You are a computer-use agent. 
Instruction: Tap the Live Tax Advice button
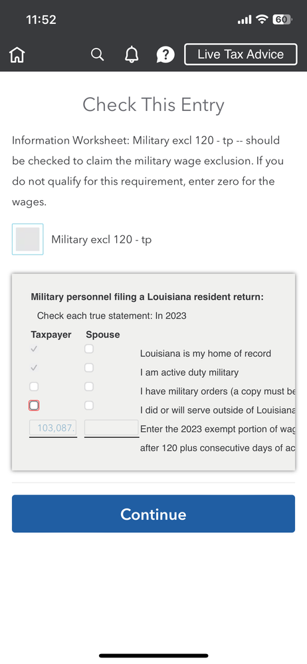[241, 55]
